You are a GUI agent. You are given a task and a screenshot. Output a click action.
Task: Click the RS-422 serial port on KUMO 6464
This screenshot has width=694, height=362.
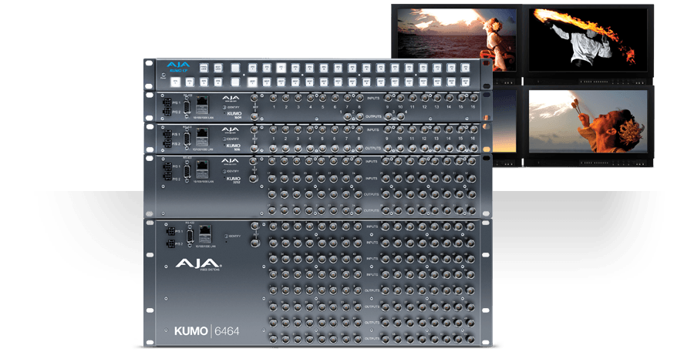coord(190,236)
